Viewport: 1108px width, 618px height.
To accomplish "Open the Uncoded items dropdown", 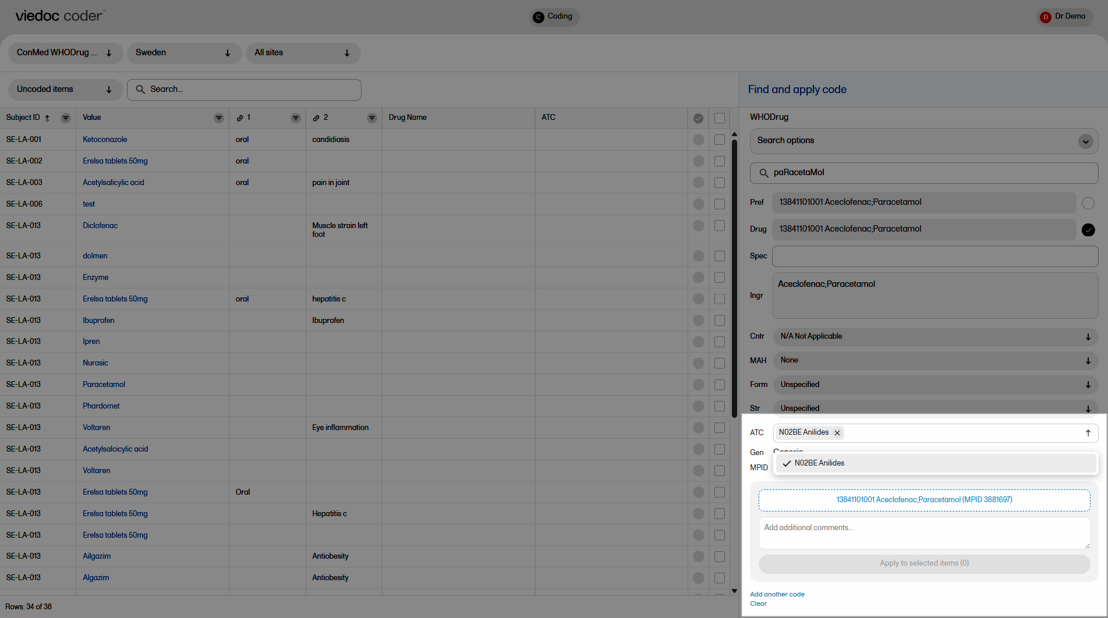I will click(65, 90).
